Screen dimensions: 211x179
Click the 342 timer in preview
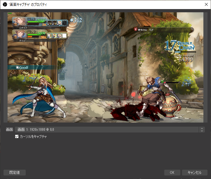(x=76, y=20)
